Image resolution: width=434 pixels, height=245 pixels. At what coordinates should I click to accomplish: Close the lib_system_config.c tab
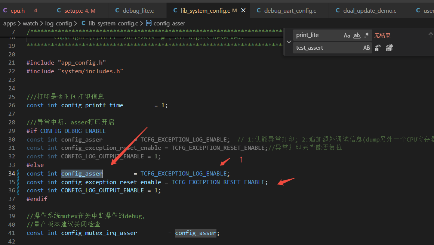(243, 10)
